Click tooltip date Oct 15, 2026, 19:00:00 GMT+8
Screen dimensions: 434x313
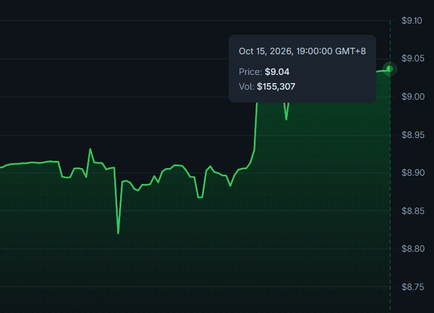click(x=302, y=51)
